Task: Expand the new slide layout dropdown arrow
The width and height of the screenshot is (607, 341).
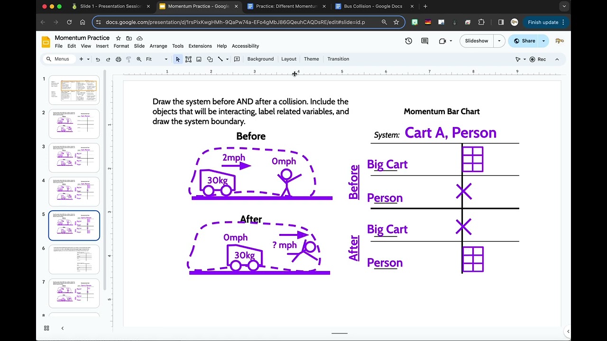Action: click(88, 59)
